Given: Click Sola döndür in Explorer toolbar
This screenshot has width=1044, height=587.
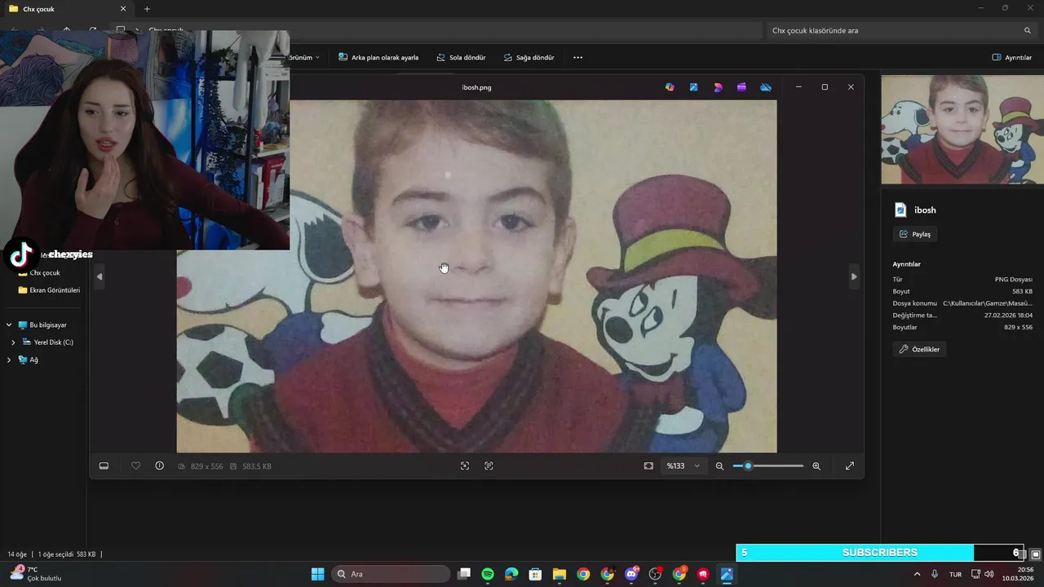Looking at the screenshot, I should pyautogui.click(x=461, y=58).
